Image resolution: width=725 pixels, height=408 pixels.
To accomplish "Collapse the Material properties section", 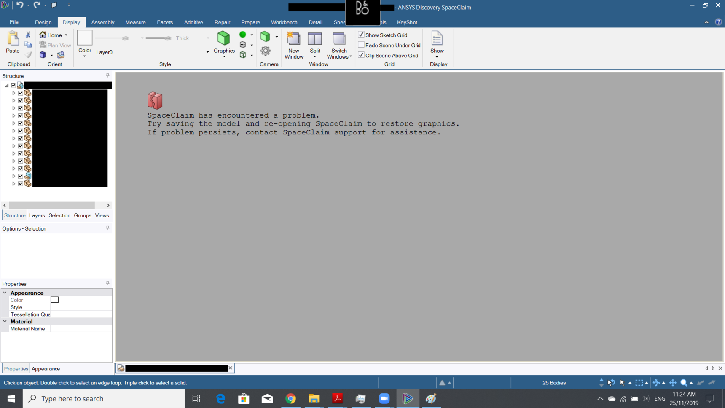I will [5, 321].
